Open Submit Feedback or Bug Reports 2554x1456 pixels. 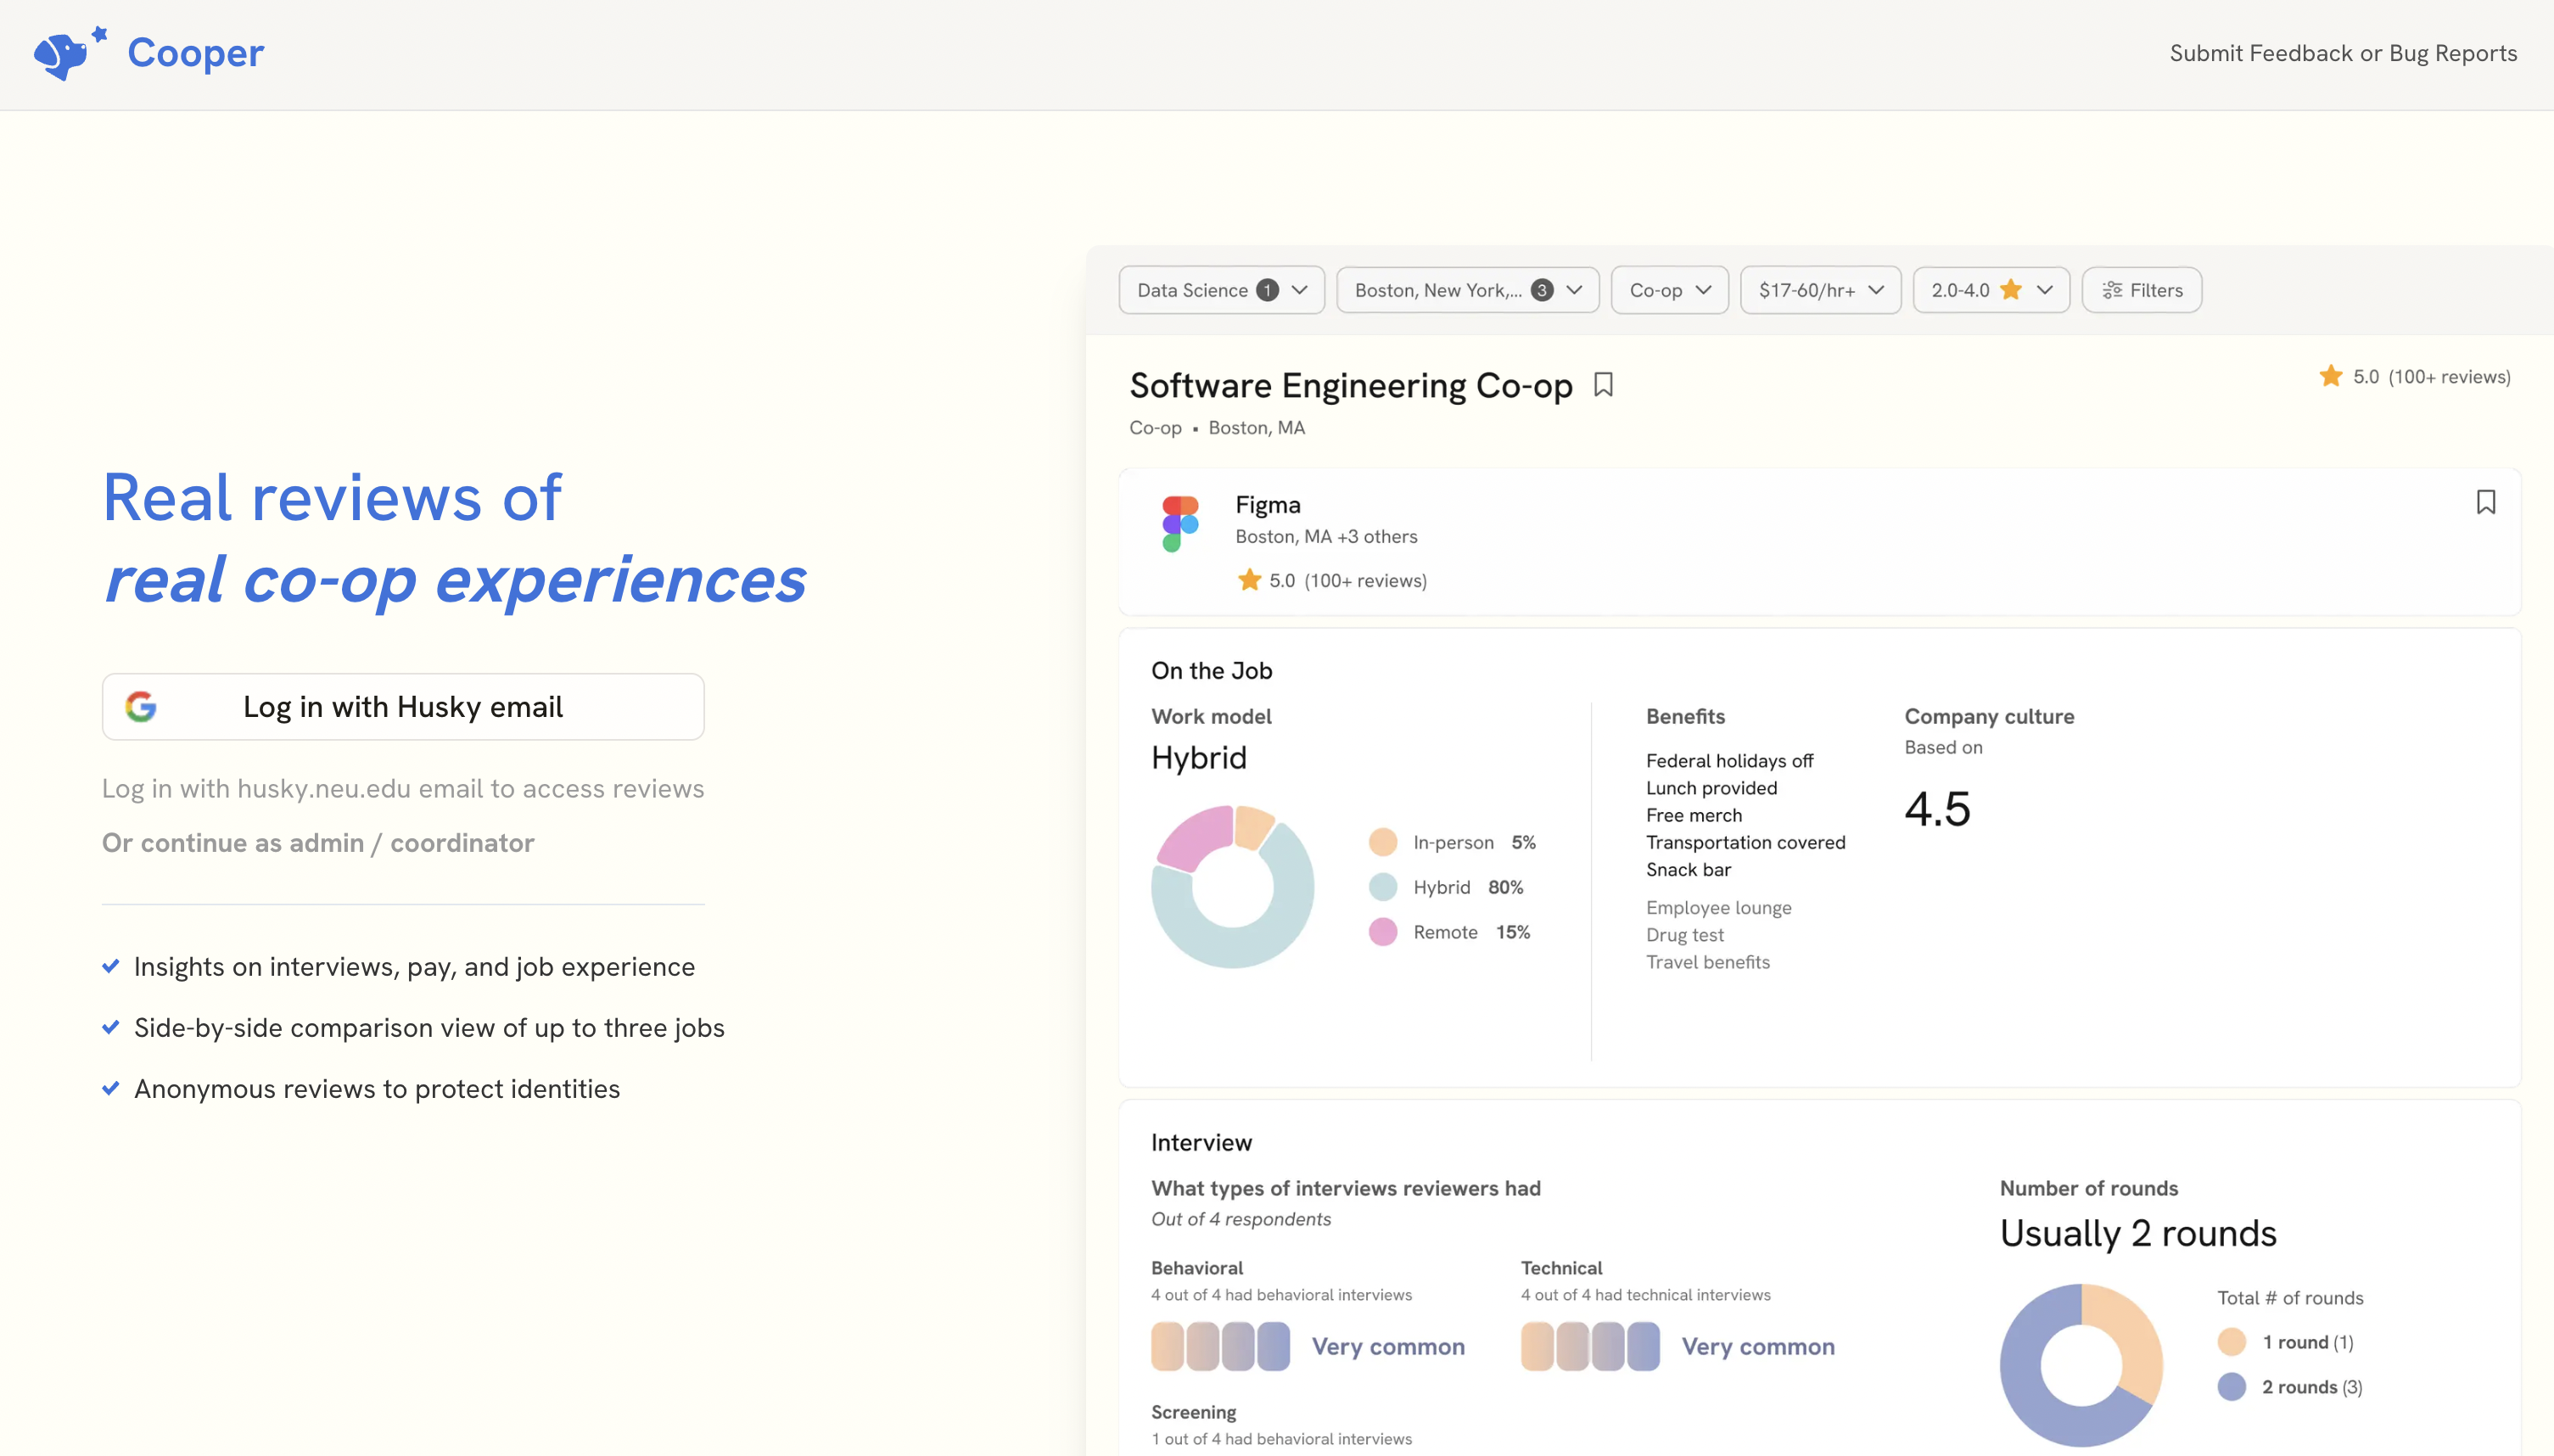click(x=2343, y=53)
